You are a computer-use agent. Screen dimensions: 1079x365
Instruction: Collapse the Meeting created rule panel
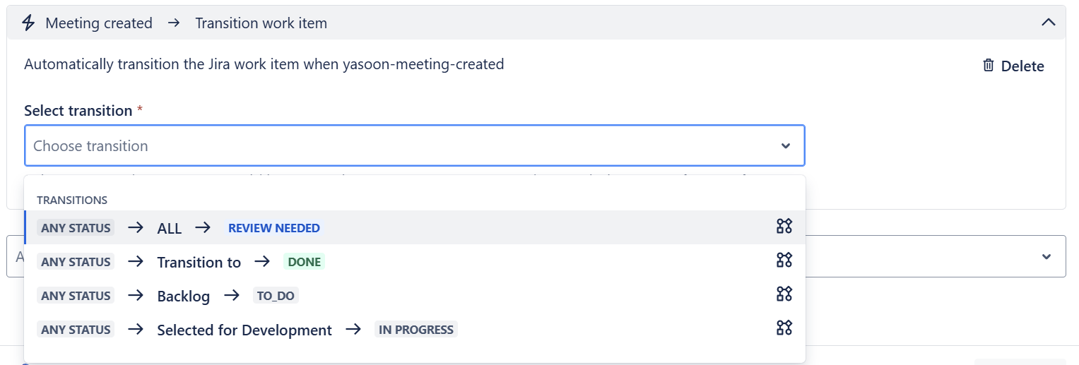tap(1048, 23)
